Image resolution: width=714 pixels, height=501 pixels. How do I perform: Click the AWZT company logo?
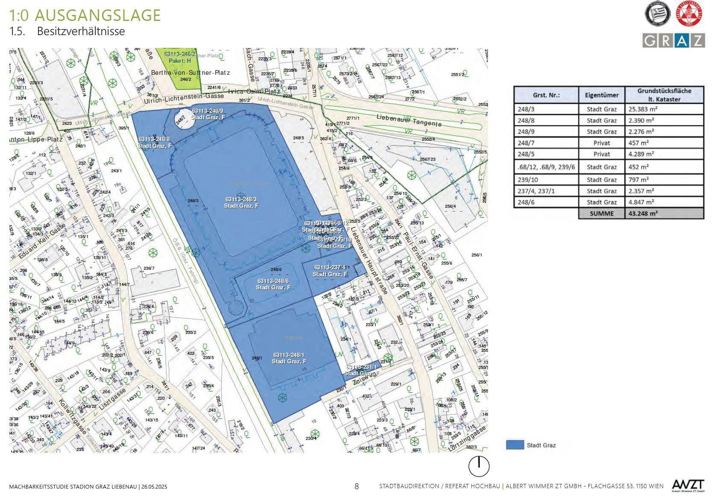(688, 486)
